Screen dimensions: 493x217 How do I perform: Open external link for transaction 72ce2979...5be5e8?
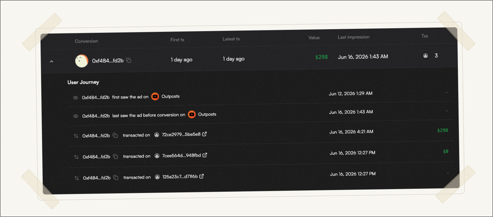204,134
